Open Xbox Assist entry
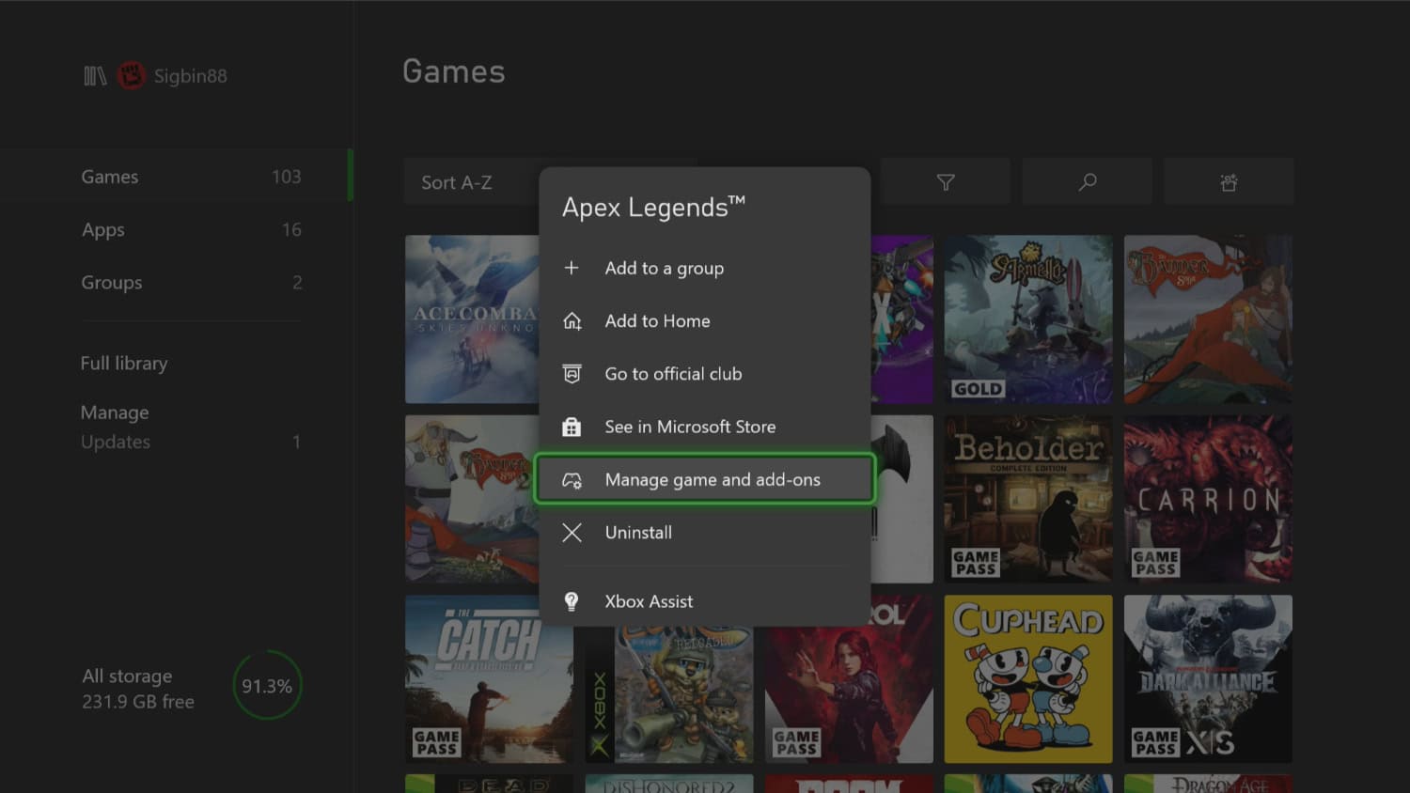The image size is (1410, 793). coord(705,601)
